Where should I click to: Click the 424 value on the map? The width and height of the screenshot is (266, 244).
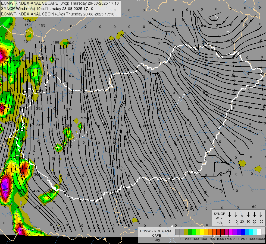(36, 191)
